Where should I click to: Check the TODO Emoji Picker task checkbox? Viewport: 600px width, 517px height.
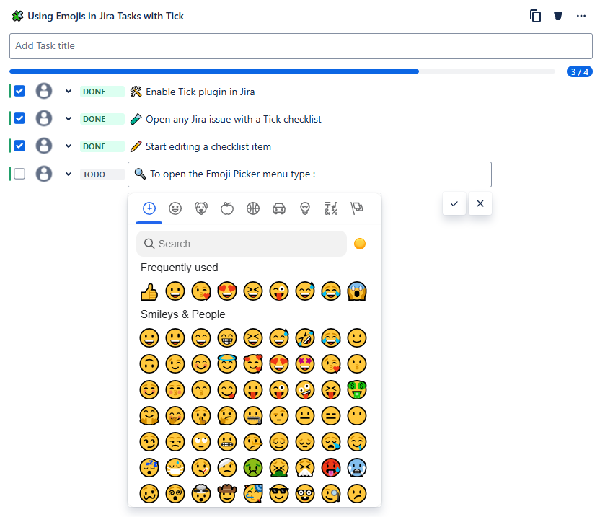tap(19, 174)
